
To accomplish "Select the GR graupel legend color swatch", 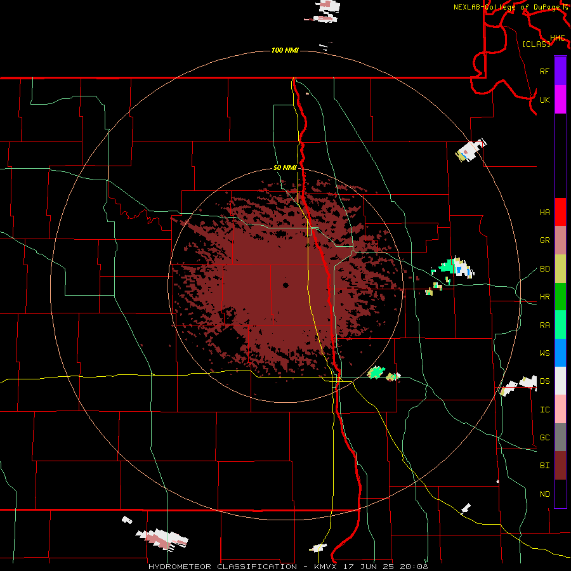I will tap(560, 240).
